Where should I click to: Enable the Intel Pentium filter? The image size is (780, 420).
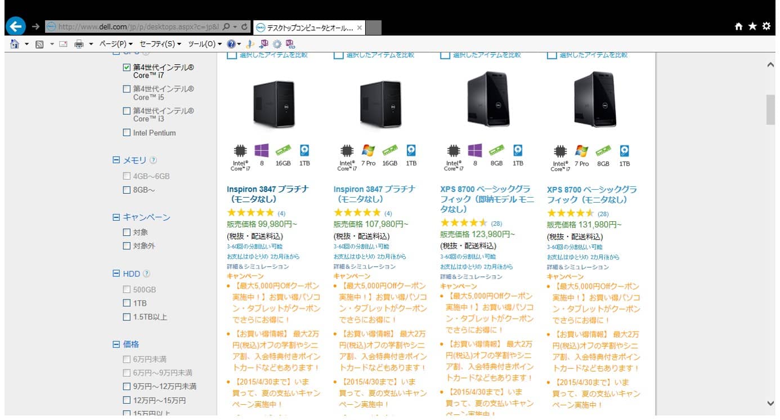(x=127, y=133)
